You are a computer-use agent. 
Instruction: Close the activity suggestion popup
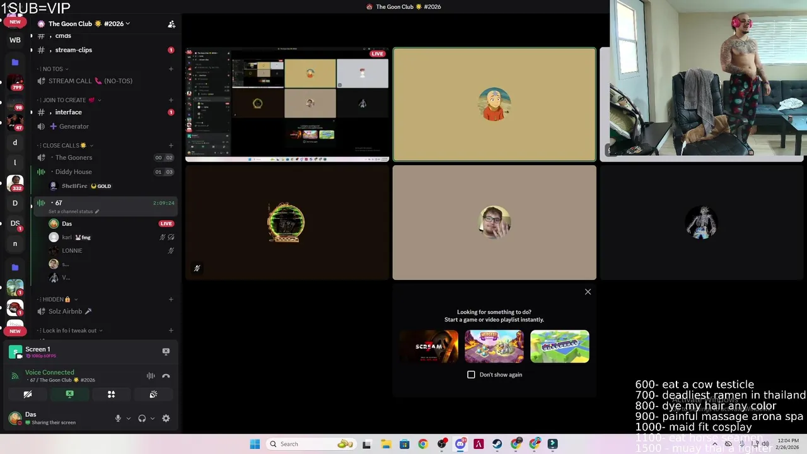[588, 292]
